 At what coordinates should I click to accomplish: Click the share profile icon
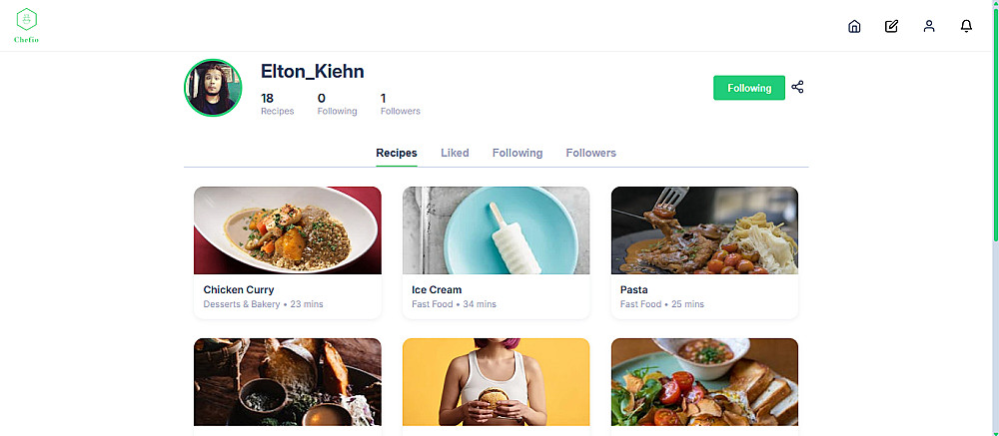coord(797,87)
